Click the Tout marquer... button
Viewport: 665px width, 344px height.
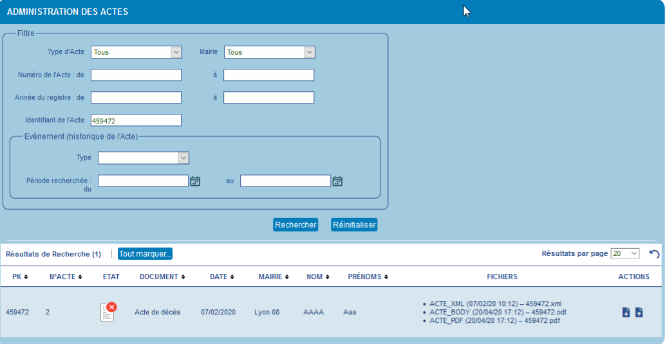(145, 254)
